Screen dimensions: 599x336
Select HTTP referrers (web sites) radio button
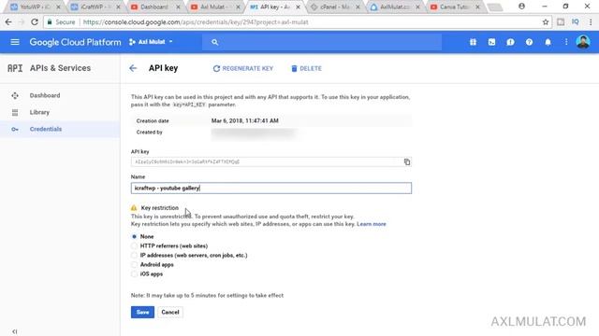pyautogui.click(x=134, y=246)
